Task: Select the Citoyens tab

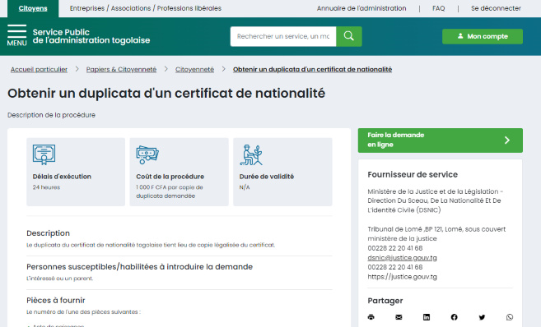Action: (x=33, y=8)
